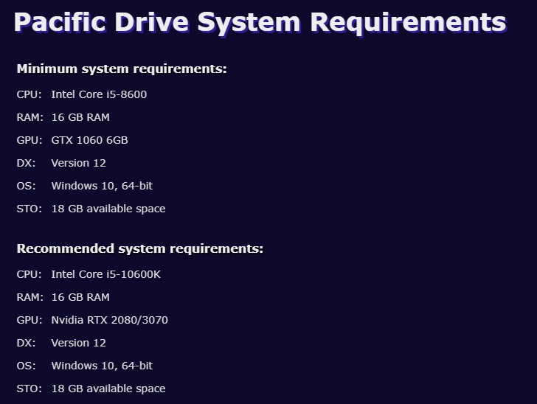Click the GPU: label in recommended section
537x404 pixels.
click(29, 320)
